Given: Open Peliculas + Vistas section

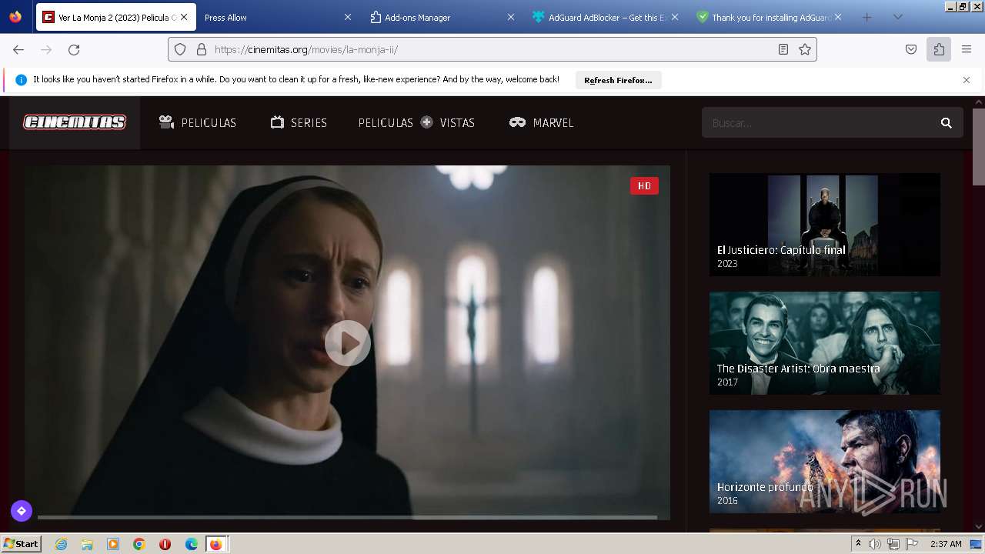Looking at the screenshot, I should coord(416,123).
